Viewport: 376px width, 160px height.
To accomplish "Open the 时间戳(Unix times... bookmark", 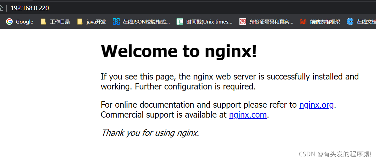I will point(204,22).
